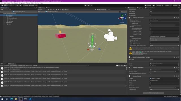Viewport: 181px width, 101px height.
Task: Disable the Simple Collector Agent script checkbox
Action: (131, 57)
